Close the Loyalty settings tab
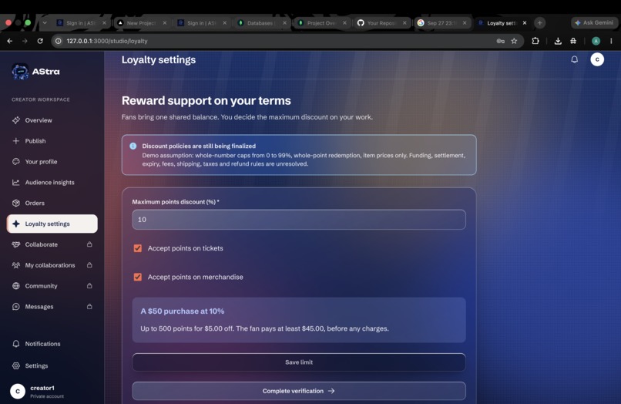The height and width of the screenshot is (404, 621). click(x=525, y=23)
